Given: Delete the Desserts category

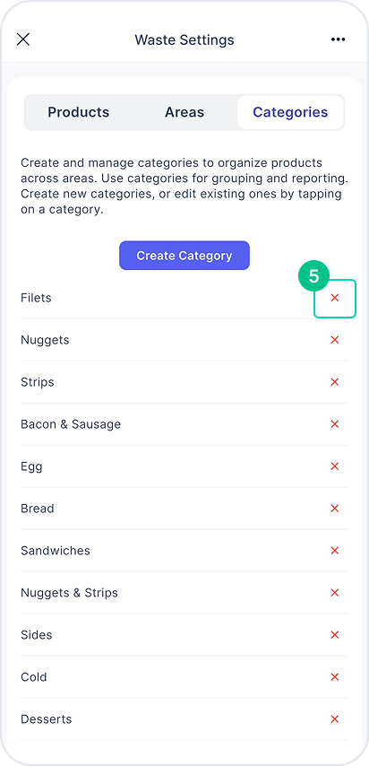Looking at the screenshot, I should click(x=335, y=718).
